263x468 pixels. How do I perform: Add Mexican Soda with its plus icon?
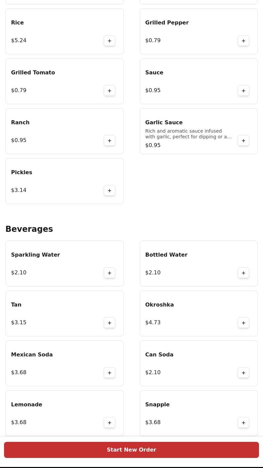(x=110, y=373)
